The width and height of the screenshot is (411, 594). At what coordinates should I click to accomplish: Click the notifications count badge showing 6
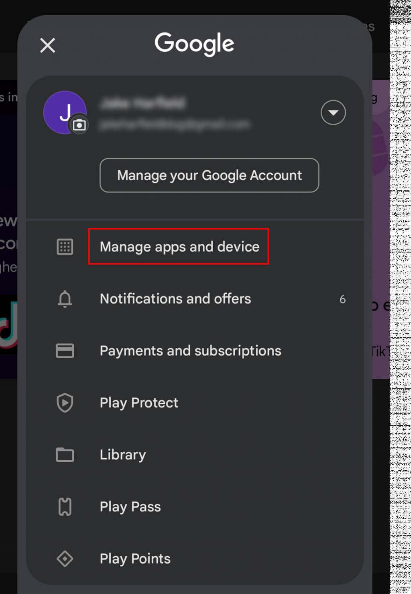[342, 299]
